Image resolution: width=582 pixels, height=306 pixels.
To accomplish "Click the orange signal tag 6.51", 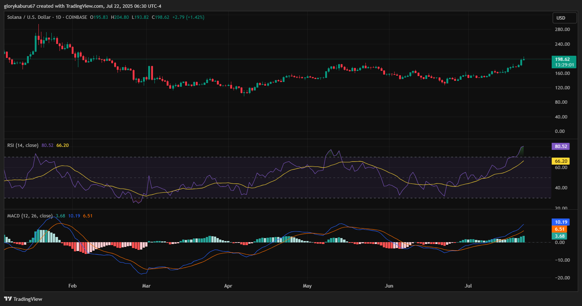I will click(x=561, y=229).
